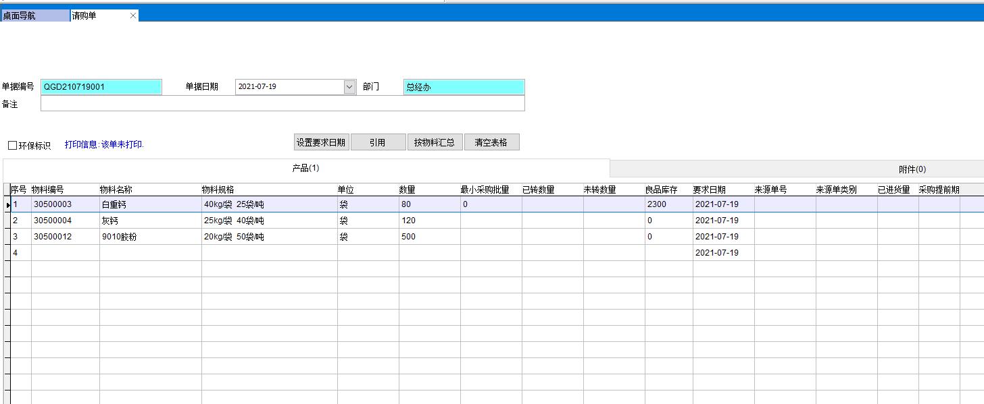The image size is (984, 404).
Task: Select the 灰钙 material name cell
Action: [x=150, y=221]
